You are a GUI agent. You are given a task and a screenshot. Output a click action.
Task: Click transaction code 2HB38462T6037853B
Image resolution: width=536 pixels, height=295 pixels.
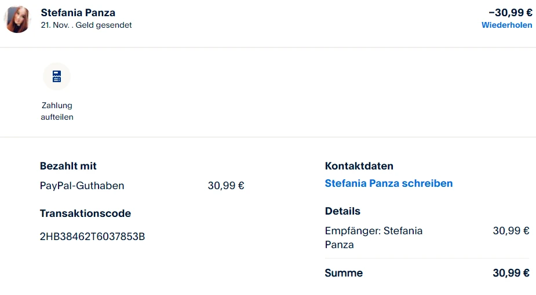(x=92, y=237)
